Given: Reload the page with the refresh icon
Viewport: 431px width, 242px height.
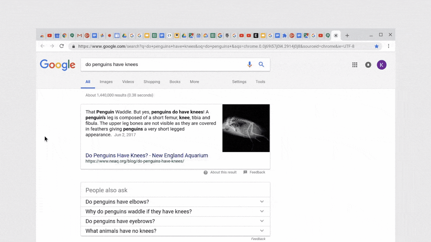Looking at the screenshot, I should (x=62, y=46).
